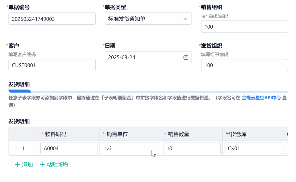Viewport: 296px width, 182px height.
Task: Edit the 出货仓库 cell CK01
Action: [x=253, y=148]
